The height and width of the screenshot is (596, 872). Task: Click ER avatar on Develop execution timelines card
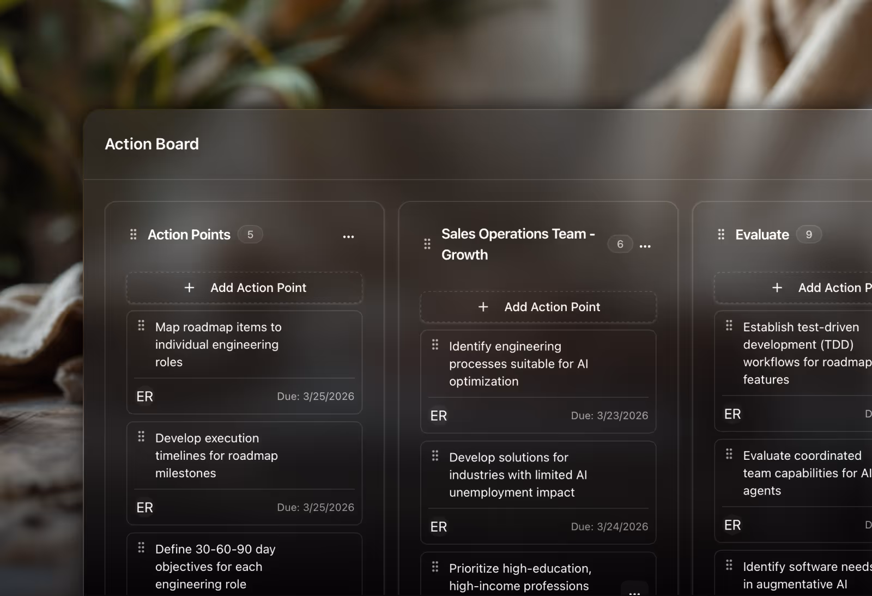[145, 508]
